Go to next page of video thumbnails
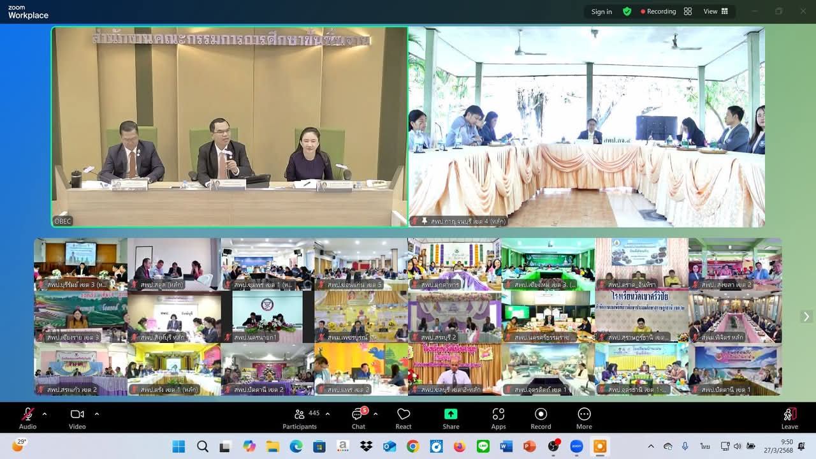816x459 pixels. (806, 317)
